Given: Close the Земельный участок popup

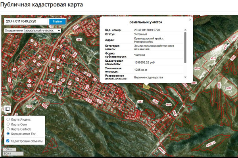Looking at the screenshot, I should (x=190, y=20).
